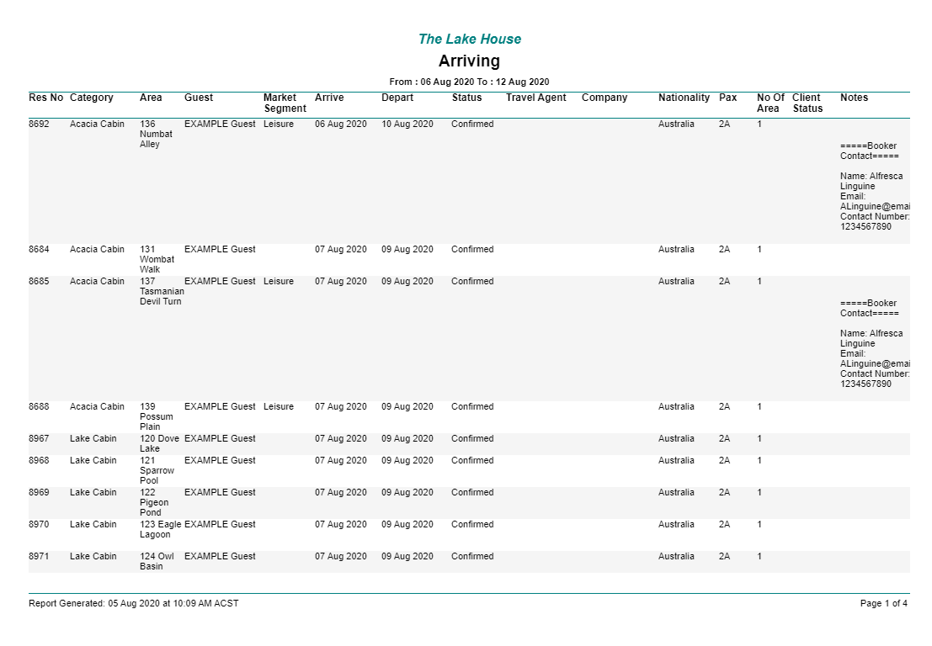
Task: Click the 'Arrive' column header
Action: pos(329,98)
